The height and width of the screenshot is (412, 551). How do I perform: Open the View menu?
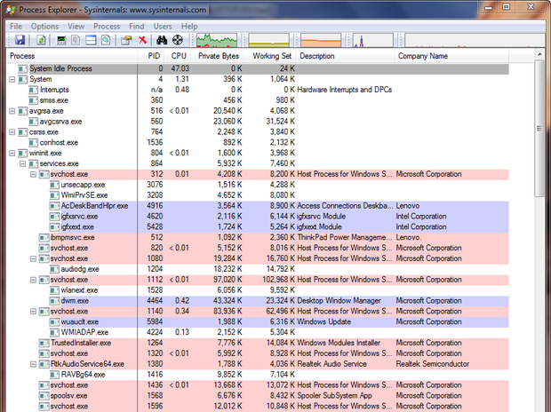pyautogui.click(x=76, y=27)
